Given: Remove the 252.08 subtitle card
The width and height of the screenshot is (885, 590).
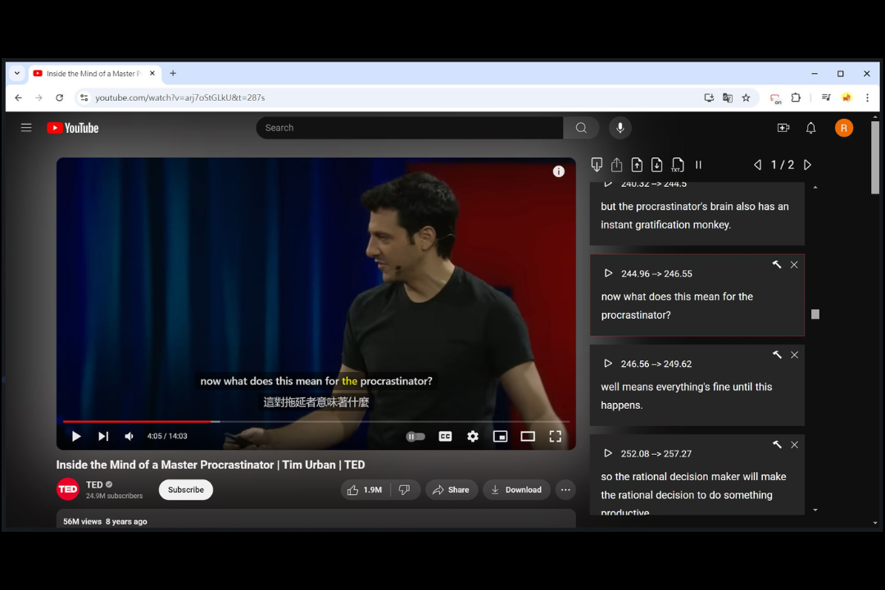Looking at the screenshot, I should point(795,444).
